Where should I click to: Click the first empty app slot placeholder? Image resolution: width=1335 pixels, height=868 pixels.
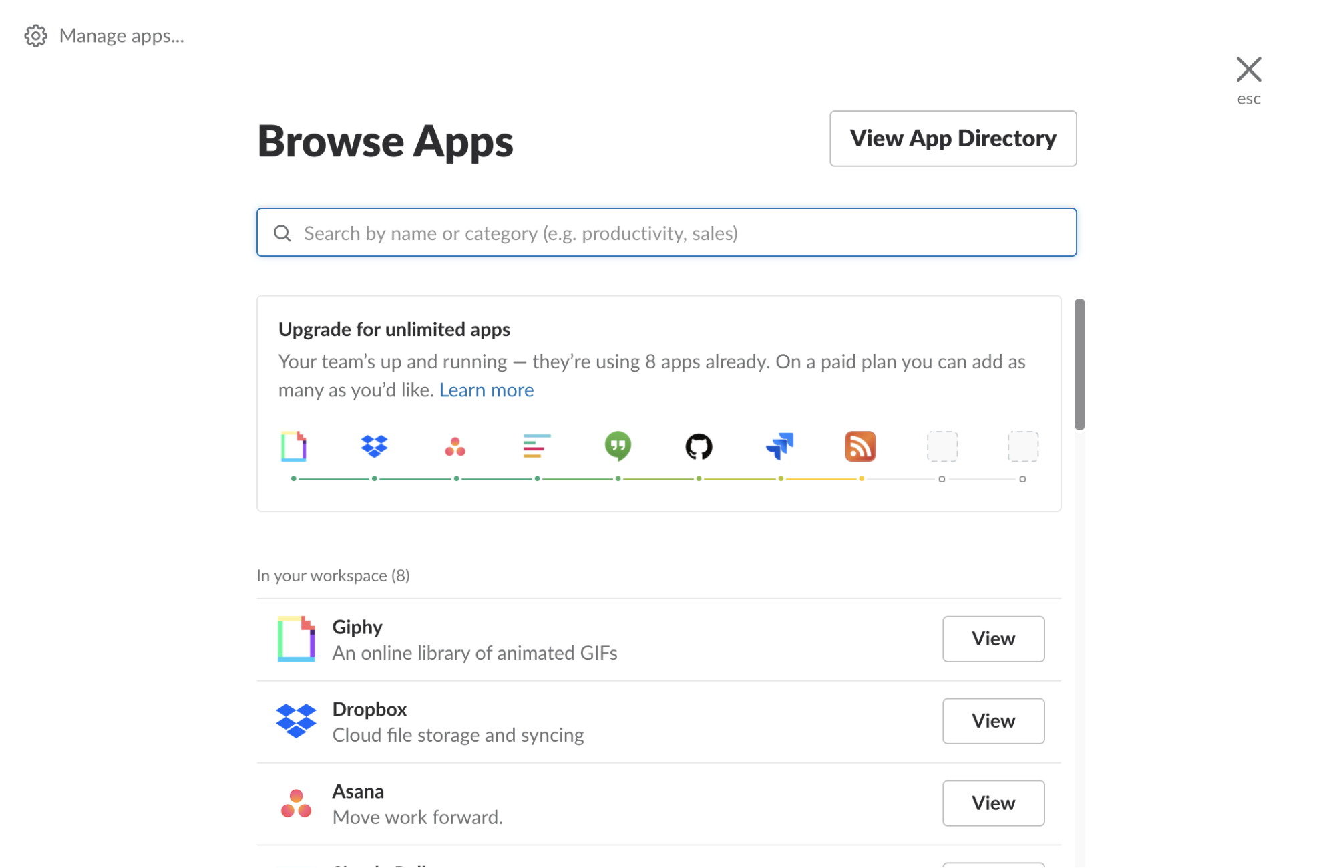[x=942, y=446]
